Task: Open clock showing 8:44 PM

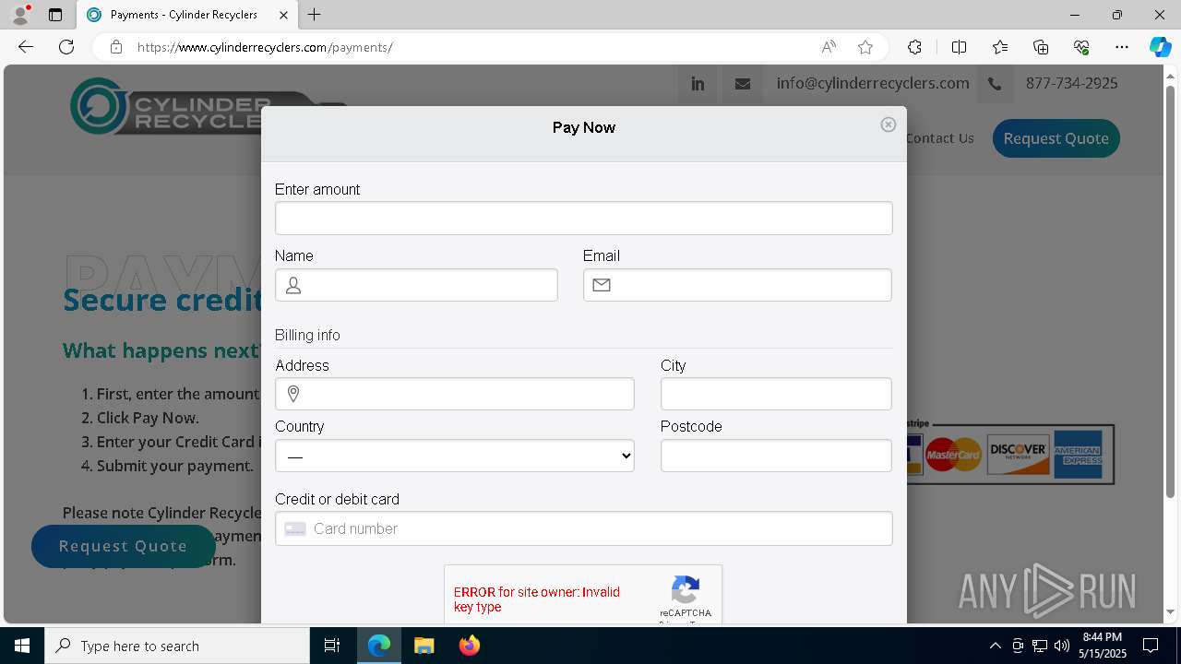Action: tap(1102, 646)
